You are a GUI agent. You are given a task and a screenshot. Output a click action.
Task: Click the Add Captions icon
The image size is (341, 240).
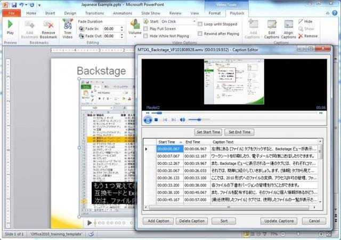(254, 24)
